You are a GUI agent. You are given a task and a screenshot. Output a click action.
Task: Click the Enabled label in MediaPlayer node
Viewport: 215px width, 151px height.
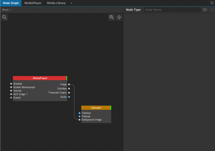click(x=18, y=84)
